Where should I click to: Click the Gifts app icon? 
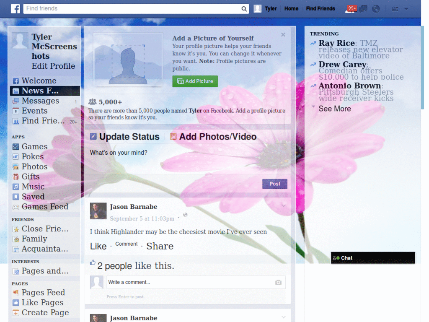tap(16, 177)
